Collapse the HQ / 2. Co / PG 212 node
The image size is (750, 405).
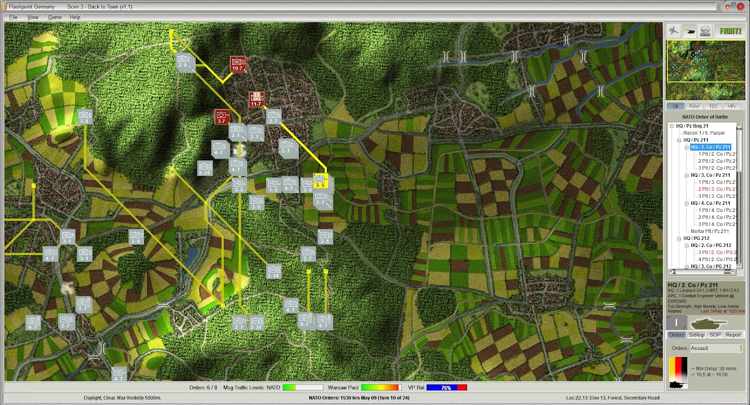pos(687,245)
